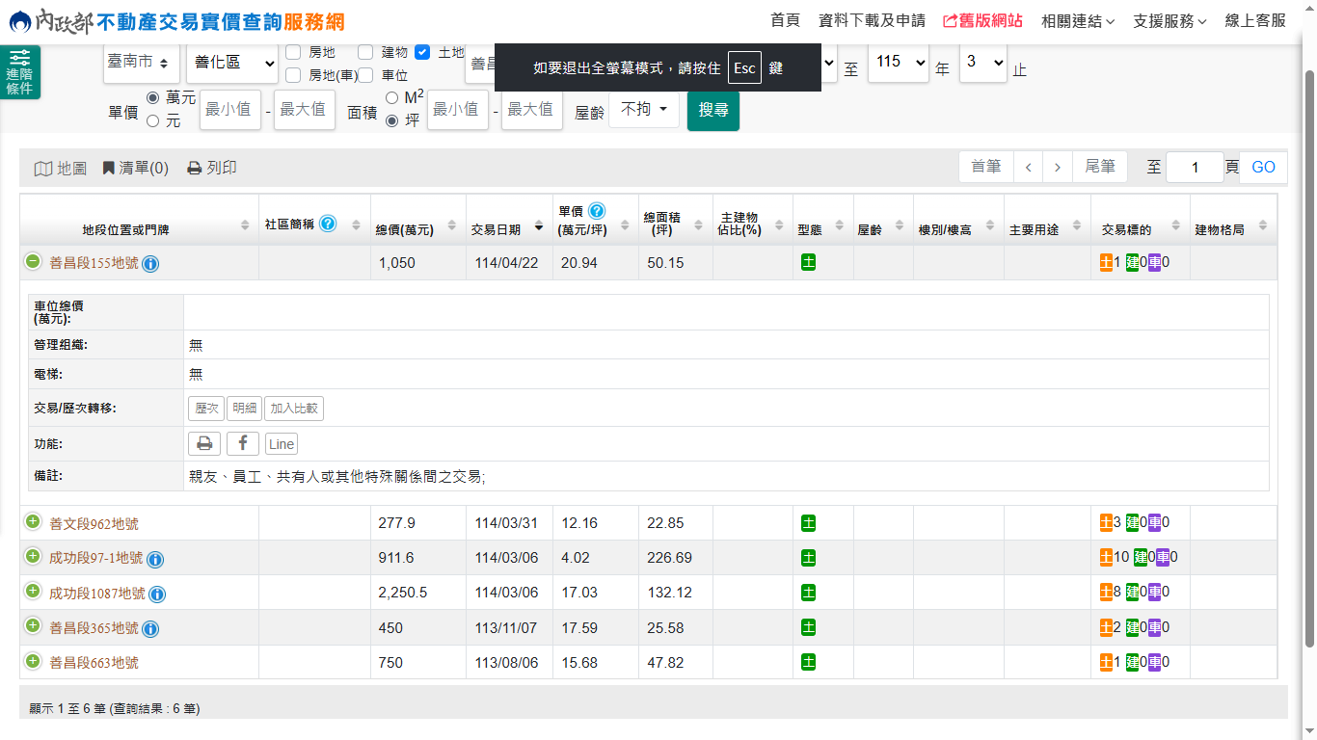This screenshot has height=740, width=1317.
Task: Open the 善化區 district dropdown
Action: tap(231, 64)
